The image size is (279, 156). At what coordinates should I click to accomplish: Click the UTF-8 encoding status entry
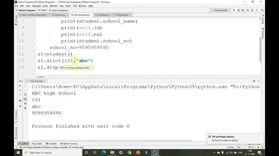click(x=252, y=147)
